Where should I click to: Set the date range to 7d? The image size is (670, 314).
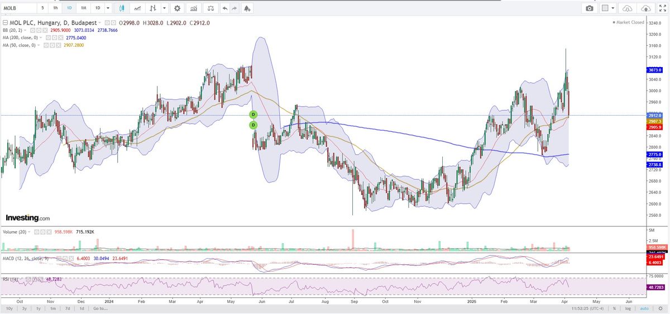(x=68, y=308)
